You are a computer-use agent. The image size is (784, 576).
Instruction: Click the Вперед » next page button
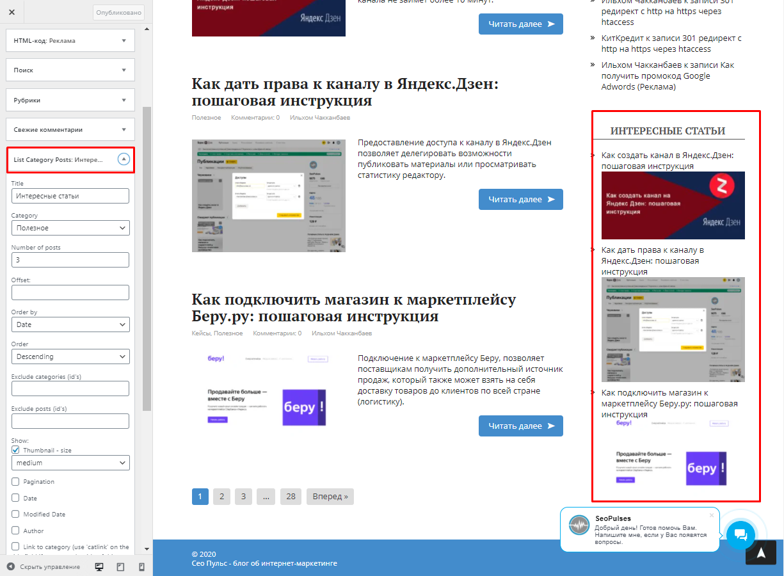(x=330, y=496)
